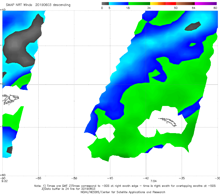Click the green segment of the color bar
220x194 pixels.
[139, 4]
